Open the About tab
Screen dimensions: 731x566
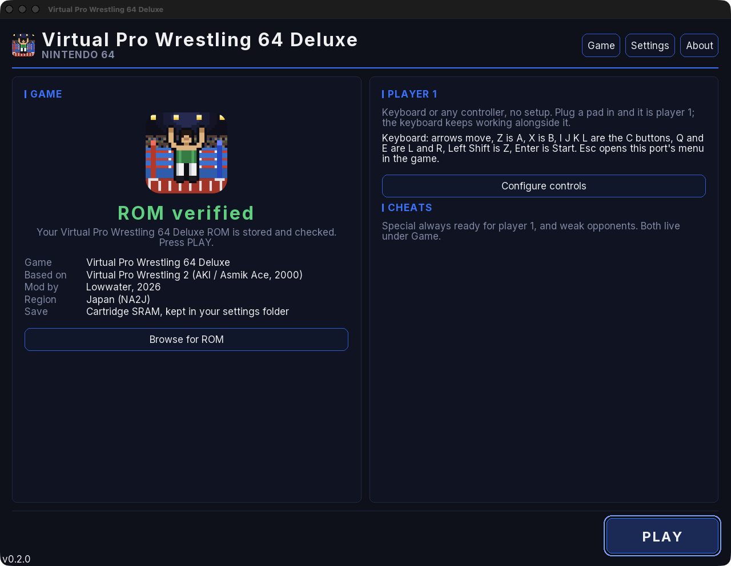699,46
